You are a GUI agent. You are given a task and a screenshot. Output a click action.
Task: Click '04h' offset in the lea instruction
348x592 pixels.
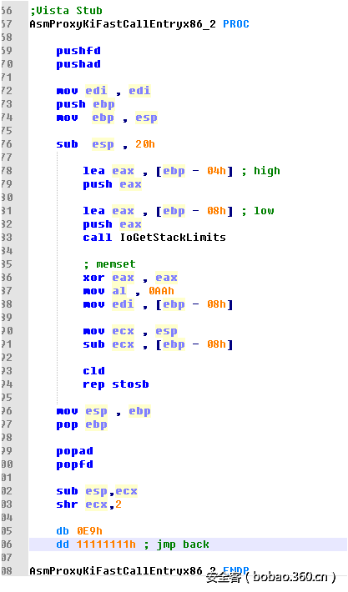(x=216, y=171)
